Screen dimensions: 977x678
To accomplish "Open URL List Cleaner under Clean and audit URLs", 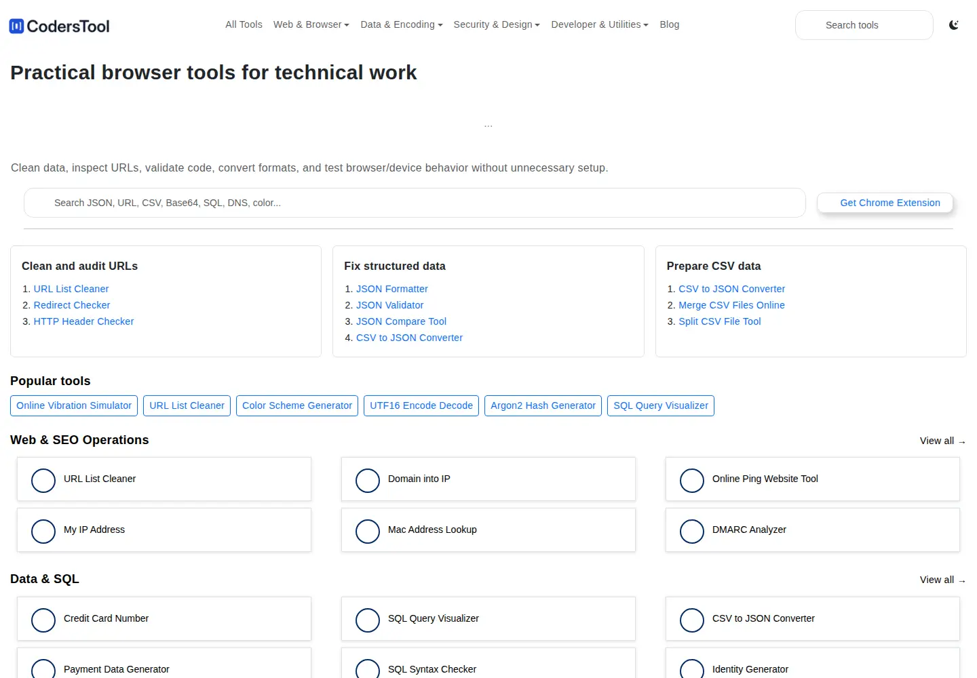I will [71, 289].
